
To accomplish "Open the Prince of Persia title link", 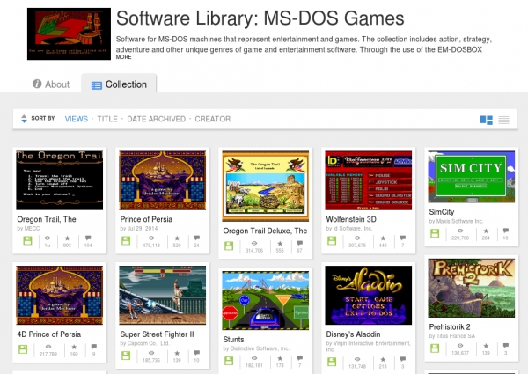I will tap(146, 219).
